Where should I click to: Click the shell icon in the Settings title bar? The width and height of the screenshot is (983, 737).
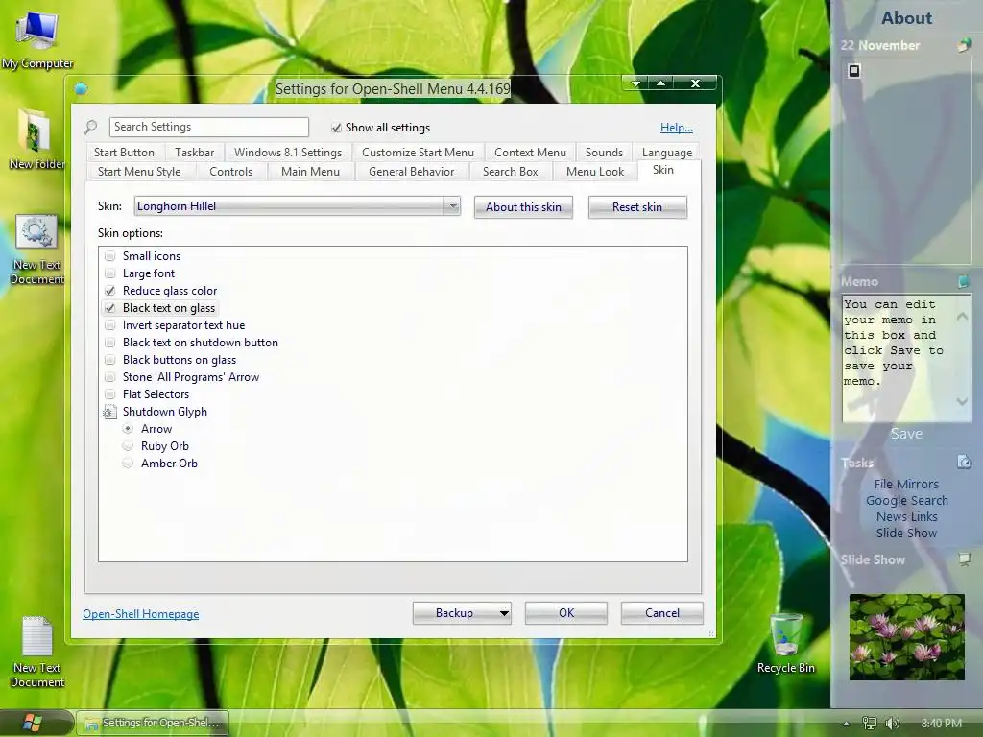pyautogui.click(x=81, y=89)
